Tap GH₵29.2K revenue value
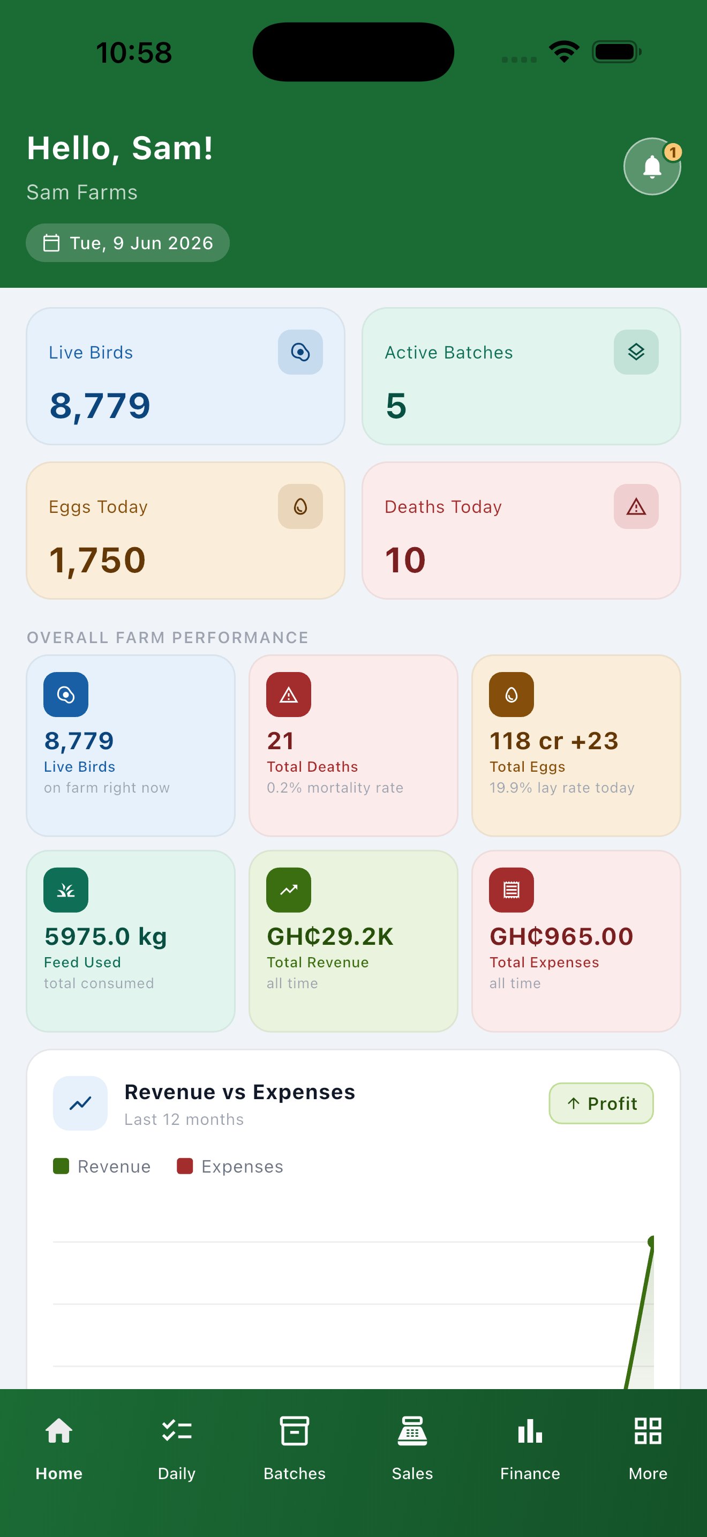 [330, 937]
